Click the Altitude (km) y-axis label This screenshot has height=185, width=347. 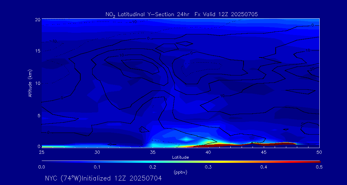click(x=30, y=83)
